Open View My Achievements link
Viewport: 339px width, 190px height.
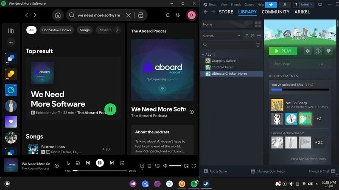pyautogui.click(x=308, y=159)
